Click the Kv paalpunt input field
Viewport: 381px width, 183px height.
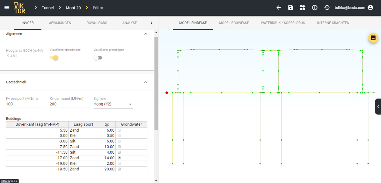pos(25,104)
